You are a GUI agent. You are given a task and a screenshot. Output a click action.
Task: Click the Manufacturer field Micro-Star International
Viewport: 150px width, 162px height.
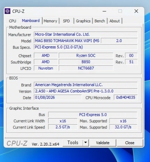click(86, 34)
